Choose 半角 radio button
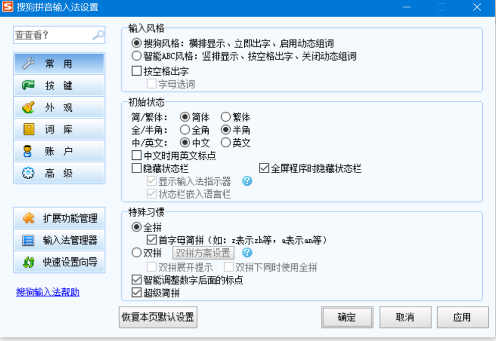Image resolution: width=496 pixels, height=341 pixels. click(226, 130)
